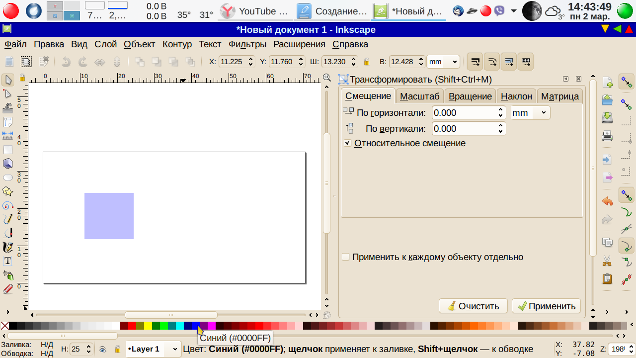Open the mm units dropdown in toolbar
Screen dimensions: 636x358
coord(443,62)
